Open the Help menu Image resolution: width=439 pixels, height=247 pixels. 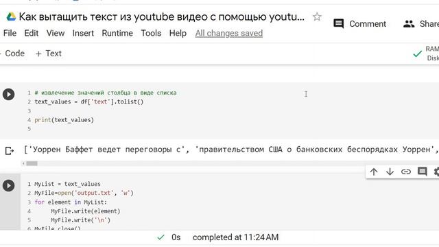click(178, 33)
